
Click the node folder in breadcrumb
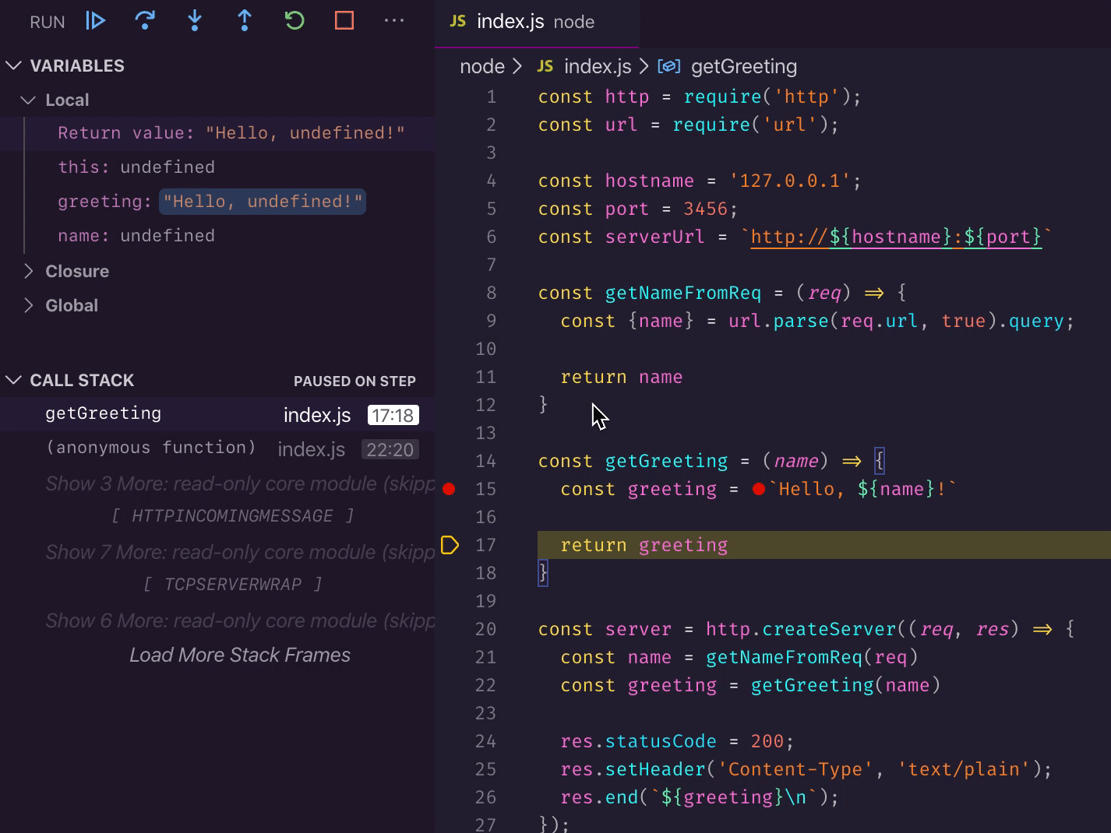click(x=481, y=67)
